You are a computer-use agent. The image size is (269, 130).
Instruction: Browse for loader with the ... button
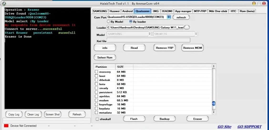187,27
